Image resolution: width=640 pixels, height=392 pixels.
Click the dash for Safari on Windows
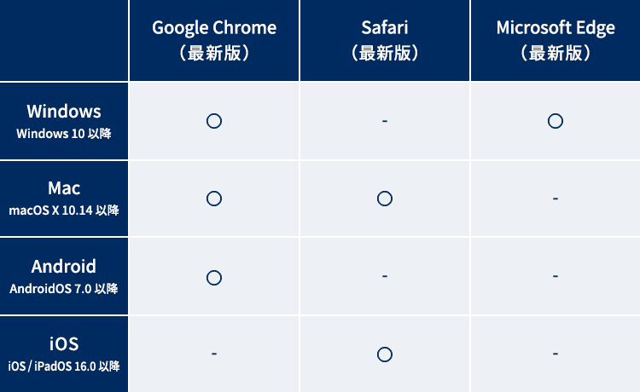click(x=385, y=121)
